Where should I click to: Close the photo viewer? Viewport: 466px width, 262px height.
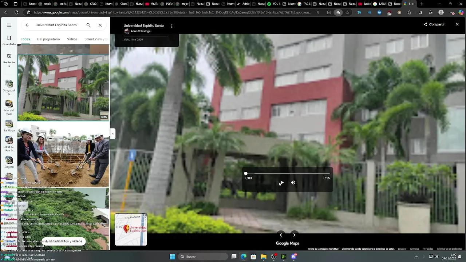(457, 24)
